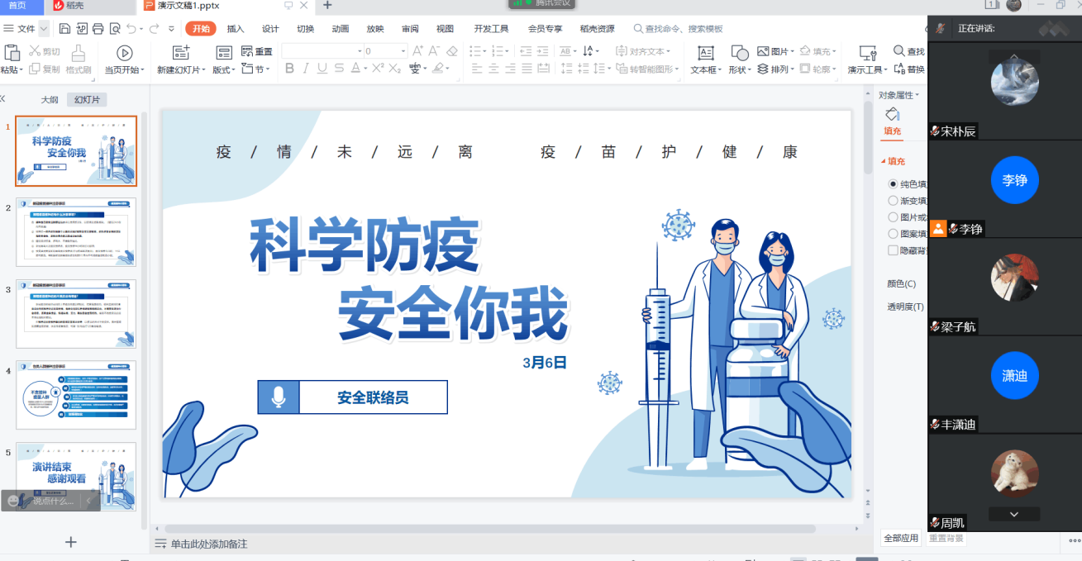Image resolution: width=1082 pixels, height=561 pixels.
Task: Click the notes area 单击此处添加备注
Action: [x=209, y=544]
